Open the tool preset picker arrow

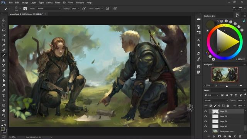10,9
